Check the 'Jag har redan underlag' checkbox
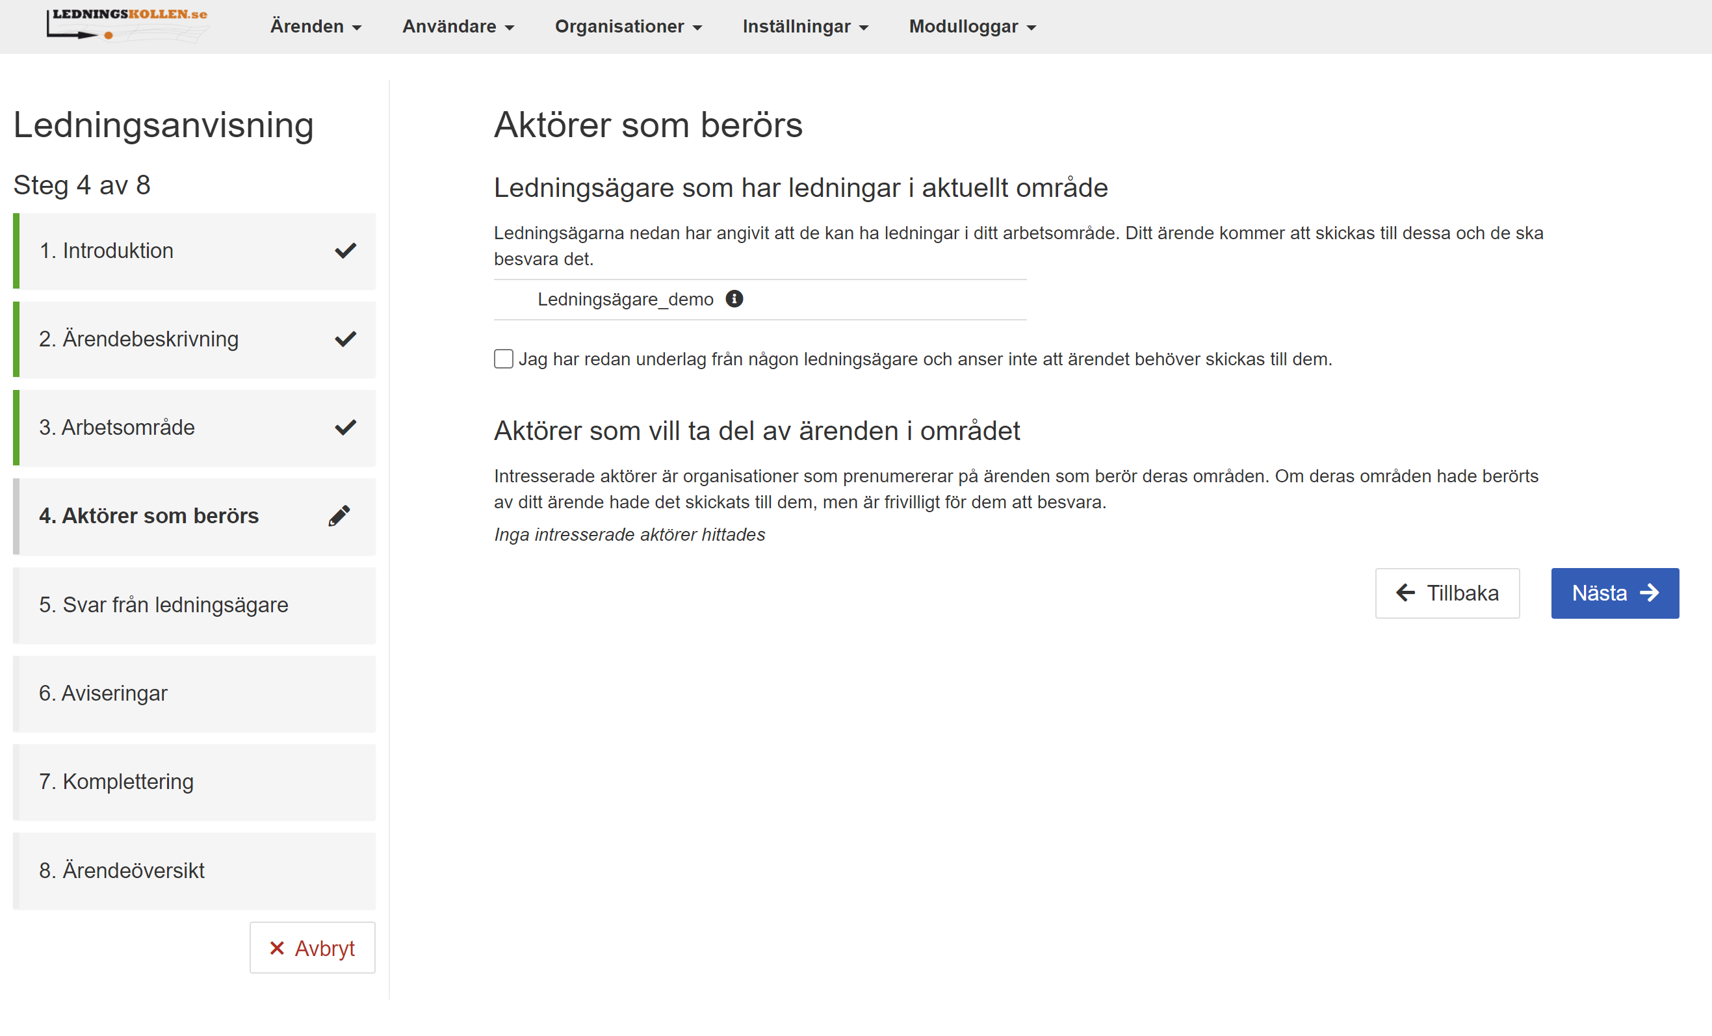The width and height of the screenshot is (1712, 1036). 504,359
